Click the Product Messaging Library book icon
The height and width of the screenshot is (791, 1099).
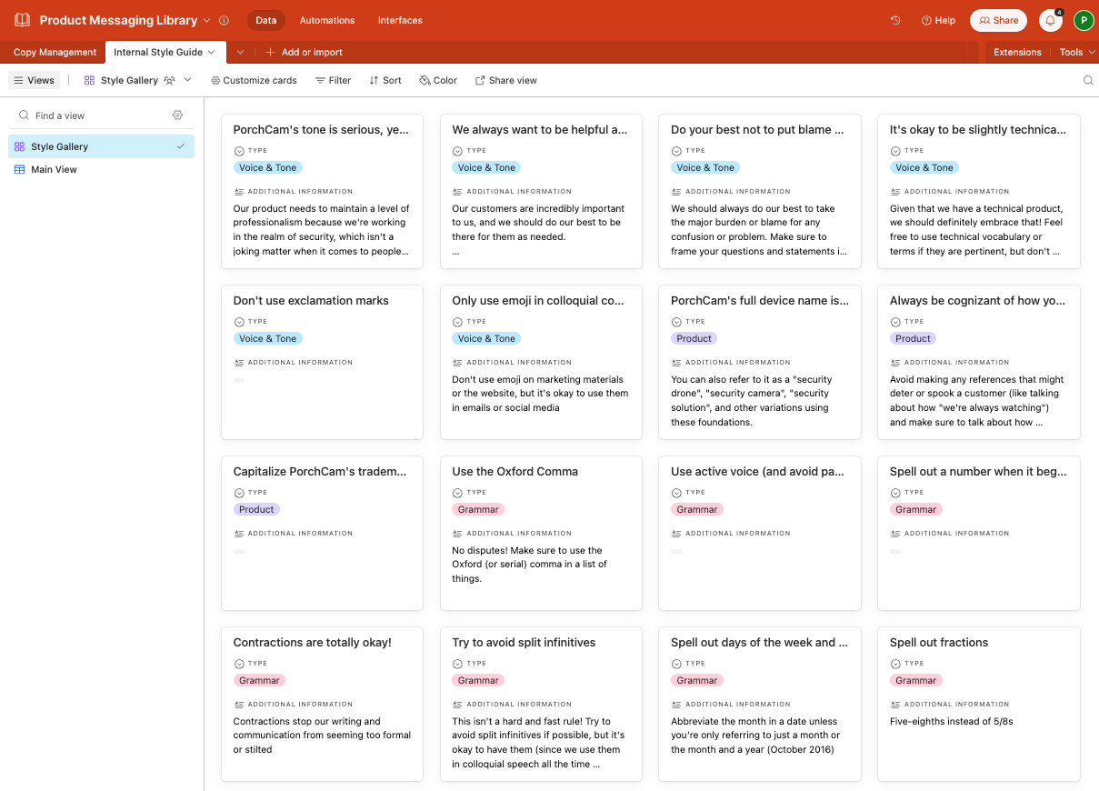click(22, 20)
